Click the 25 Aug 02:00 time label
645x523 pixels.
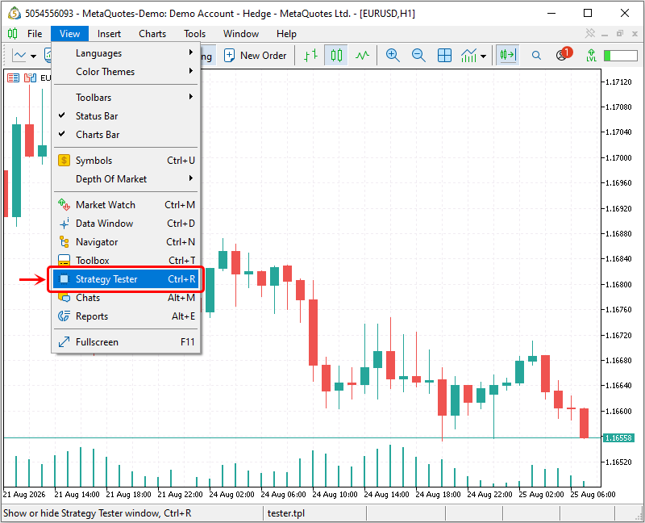pos(541,495)
